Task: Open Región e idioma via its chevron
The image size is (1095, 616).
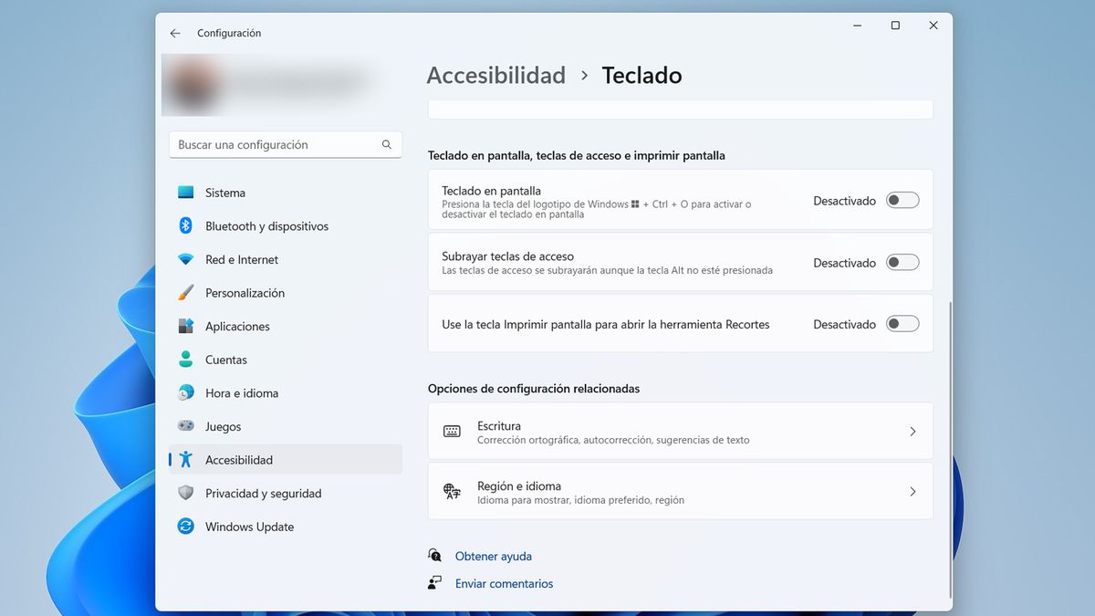Action: tap(912, 491)
